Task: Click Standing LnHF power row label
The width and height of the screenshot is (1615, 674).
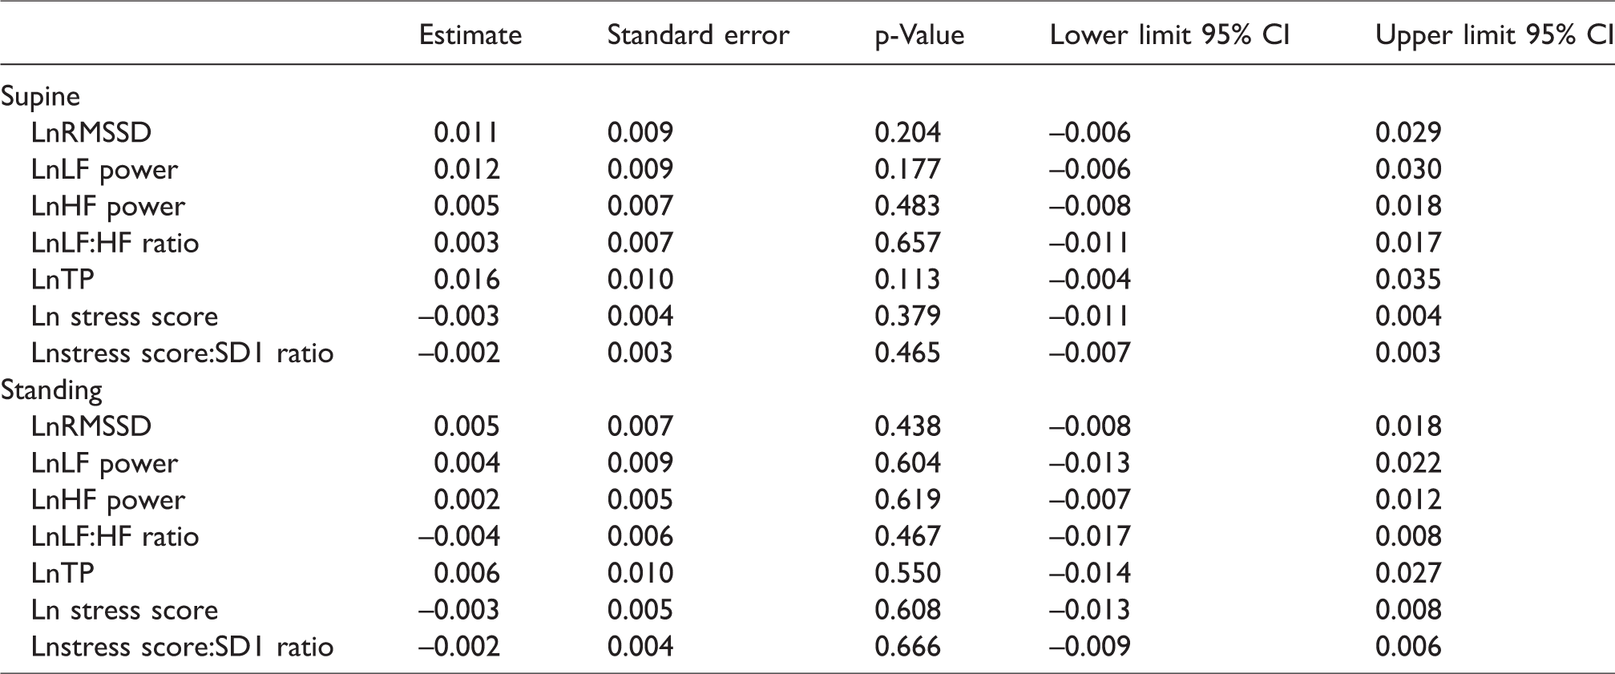Action: pos(108,500)
